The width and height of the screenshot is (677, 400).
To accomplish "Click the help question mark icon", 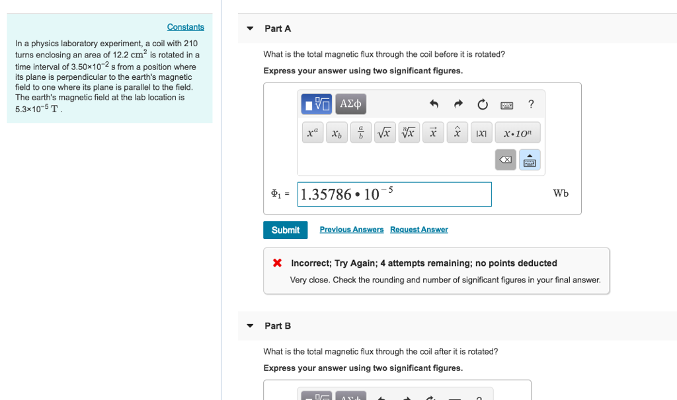I will (530, 104).
